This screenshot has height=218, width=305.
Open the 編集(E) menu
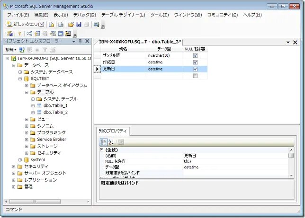coord(41,15)
